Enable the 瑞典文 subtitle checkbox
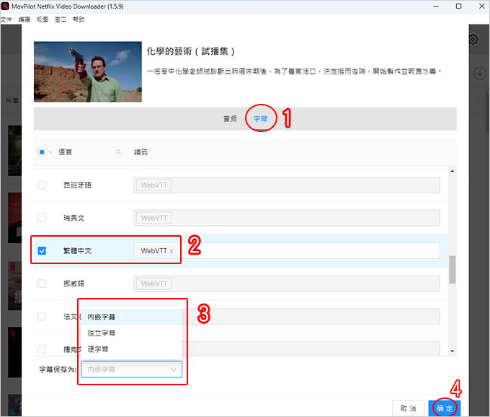The width and height of the screenshot is (490, 417). (x=42, y=218)
